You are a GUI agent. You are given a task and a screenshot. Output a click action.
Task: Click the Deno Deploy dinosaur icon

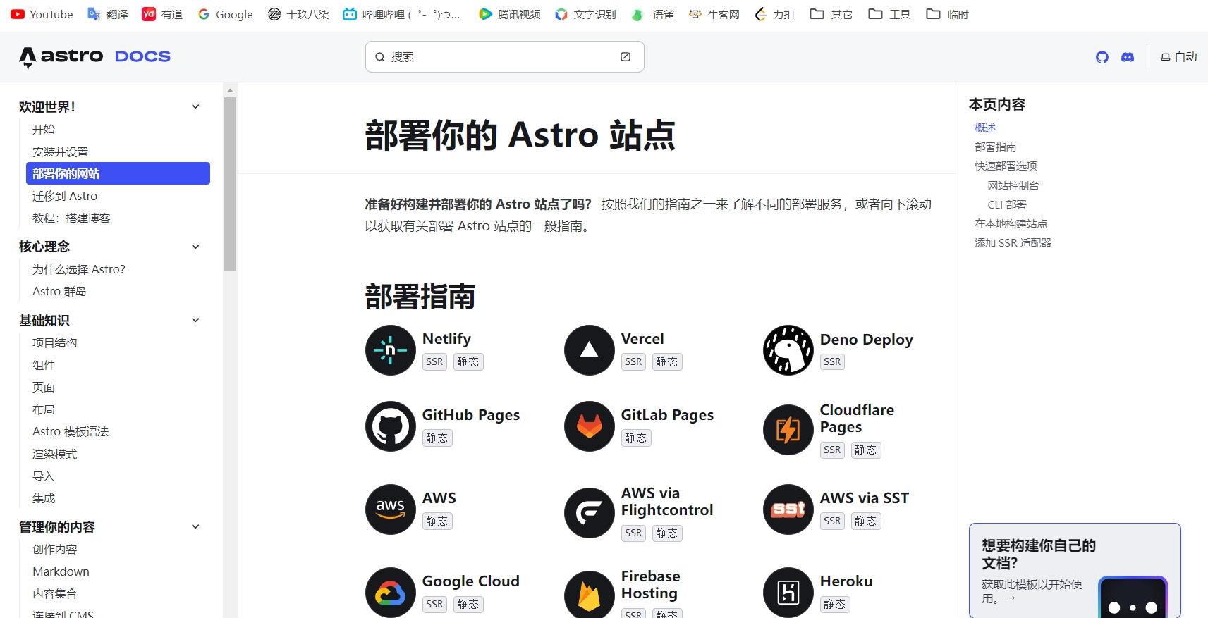(788, 350)
